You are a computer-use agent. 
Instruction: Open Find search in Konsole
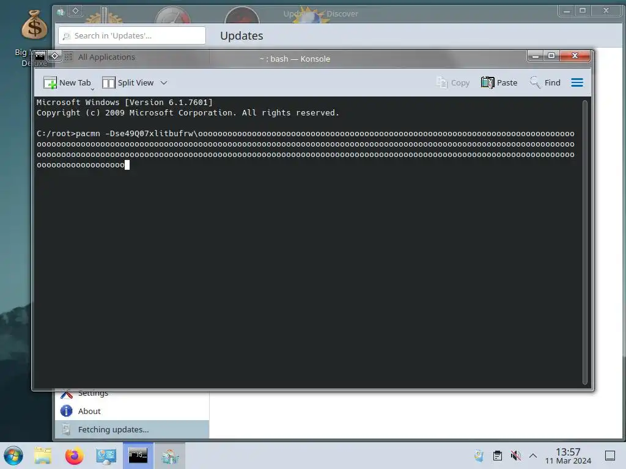[545, 82]
